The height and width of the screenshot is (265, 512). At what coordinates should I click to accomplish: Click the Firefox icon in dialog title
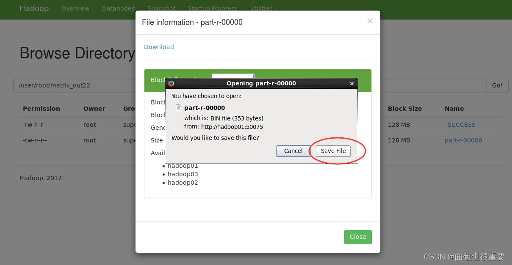coord(171,83)
